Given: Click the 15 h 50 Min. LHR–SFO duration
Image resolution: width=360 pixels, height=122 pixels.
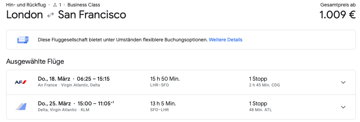Looking at the screenshot, I should pyautogui.click(x=165, y=82).
